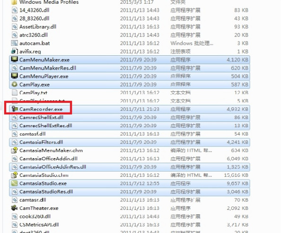This screenshot has width=284, height=233.
Task: Select the file name CamrecShellExtRes.dll
Action: point(46,126)
